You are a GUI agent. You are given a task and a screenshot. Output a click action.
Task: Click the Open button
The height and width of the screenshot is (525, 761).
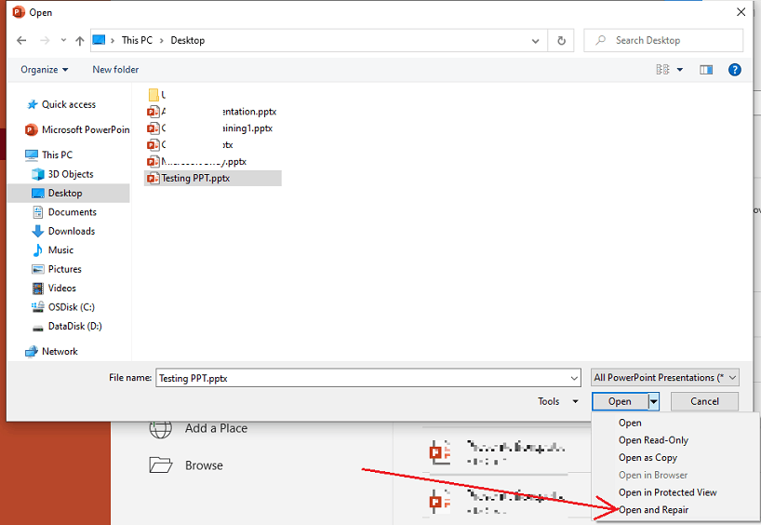620,401
